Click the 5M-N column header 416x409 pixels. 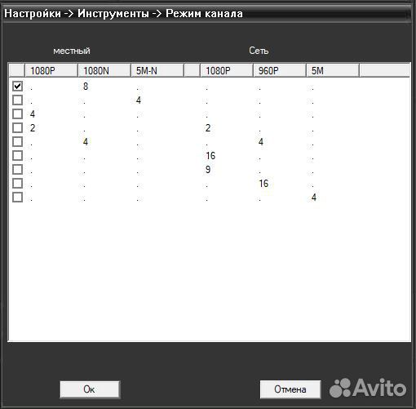click(157, 71)
